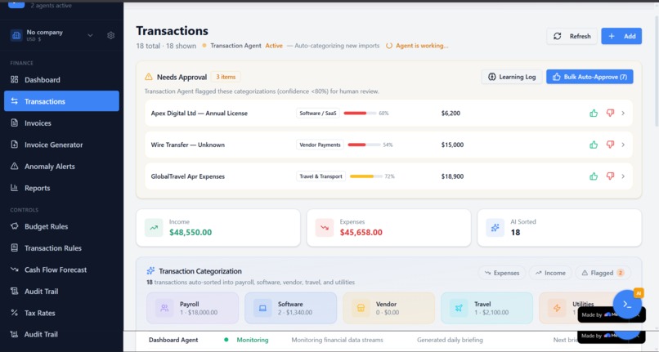Open Dashboard in the sidebar
Screen dimensions: 659x352
click(x=61, y=80)
